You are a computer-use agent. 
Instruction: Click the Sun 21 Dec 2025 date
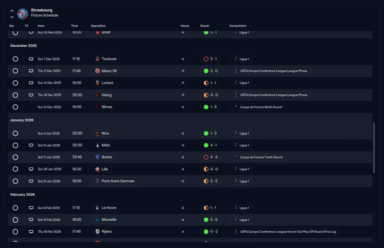tap(49, 107)
